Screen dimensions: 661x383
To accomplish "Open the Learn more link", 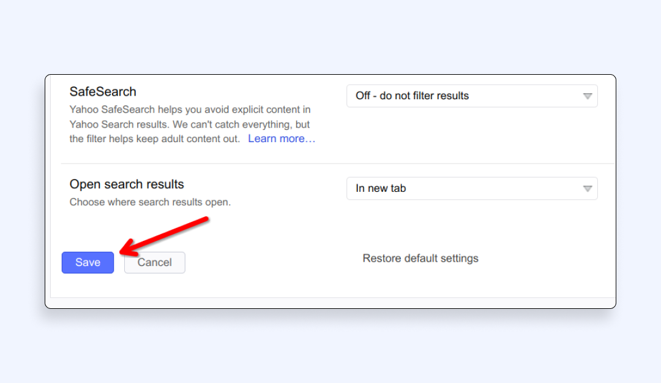I will pyautogui.click(x=282, y=138).
